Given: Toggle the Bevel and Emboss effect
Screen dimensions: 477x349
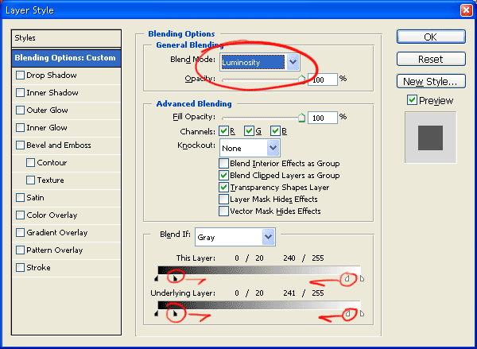Looking at the screenshot, I should (21, 145).
